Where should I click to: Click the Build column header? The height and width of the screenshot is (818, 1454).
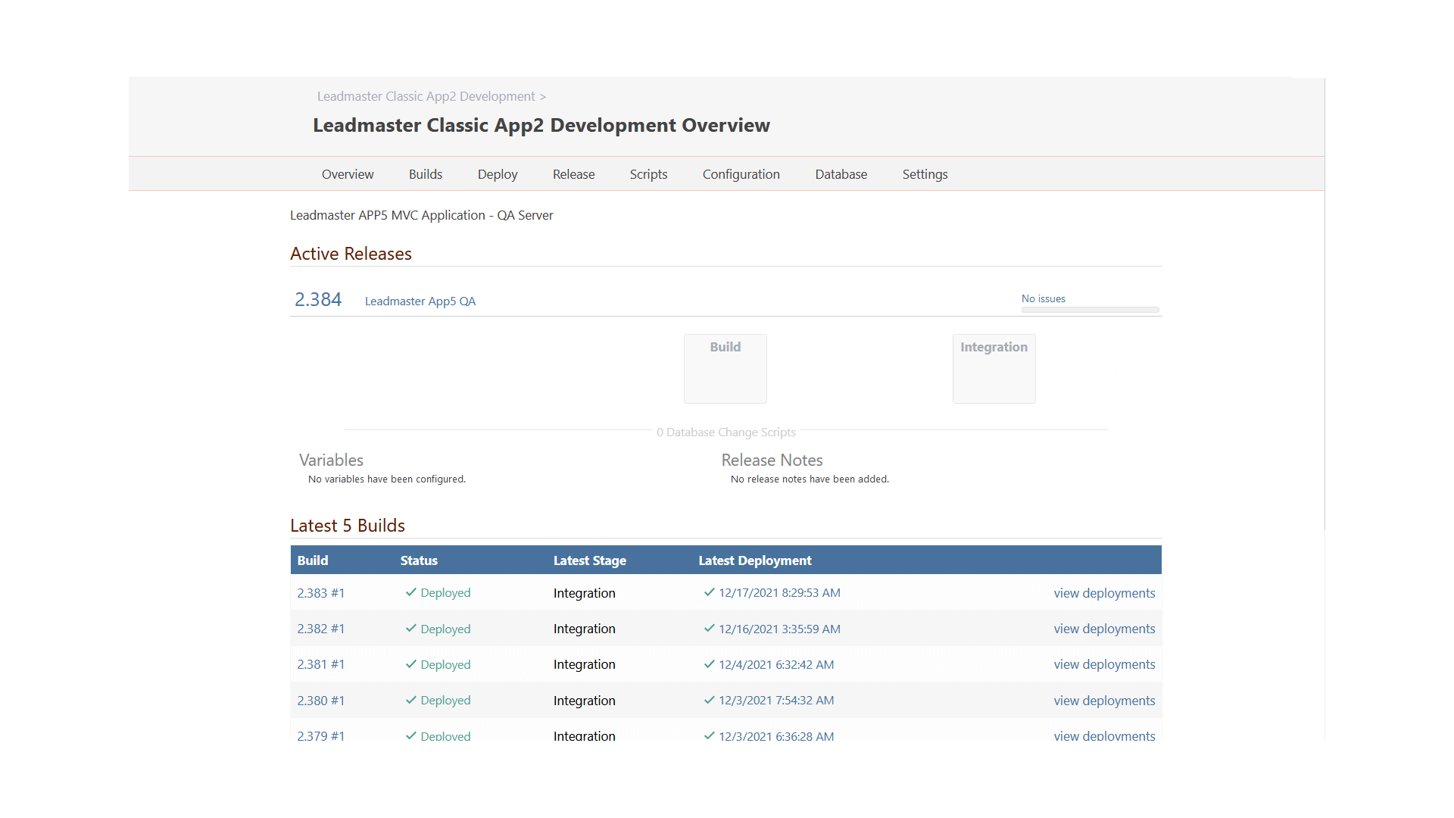[x=313, y=560]
